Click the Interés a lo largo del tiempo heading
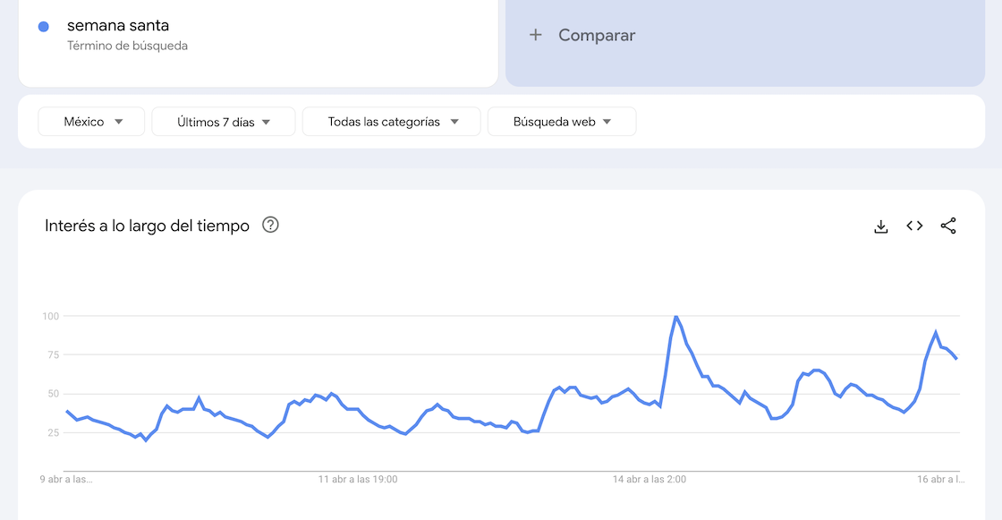Screen dimensions: 1002x520 click(147, 226)
